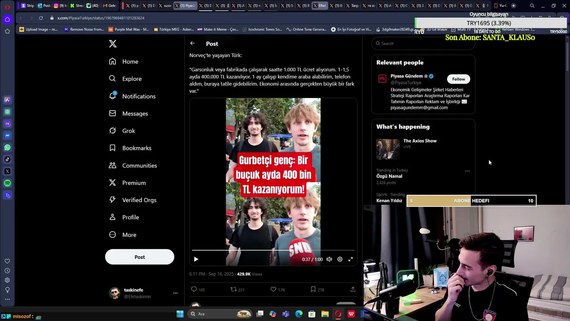Open Purple Mat Wax bookmark
Image resolution: width=570 pixels, height=321 pixels.
point(129,29)
